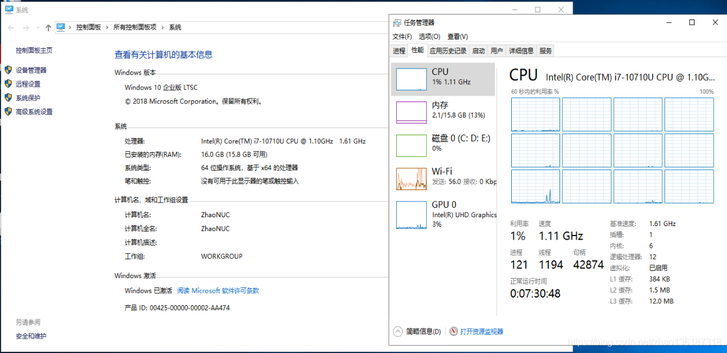
Task: Switch to 进程 tab in Task Manager
Action: pyautogui.click(x=399, y=51)
